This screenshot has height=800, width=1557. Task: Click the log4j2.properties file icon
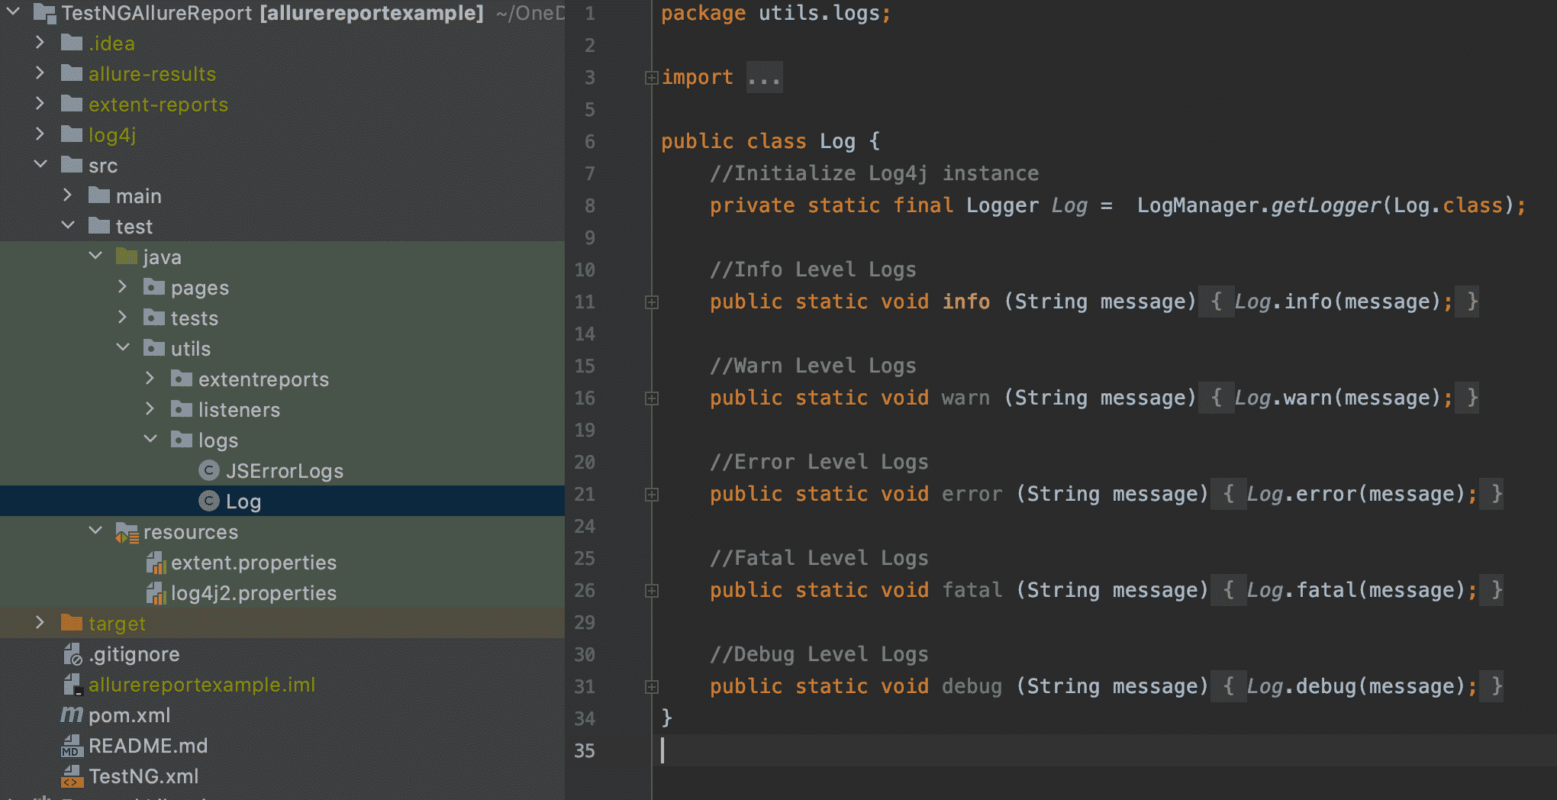[x=156, y=593]
